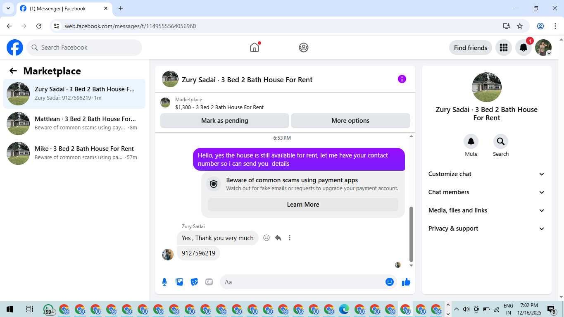Screen dimensions: 564x317
Task: Open the account menu on the profile avatar
Action: [543, 48]
